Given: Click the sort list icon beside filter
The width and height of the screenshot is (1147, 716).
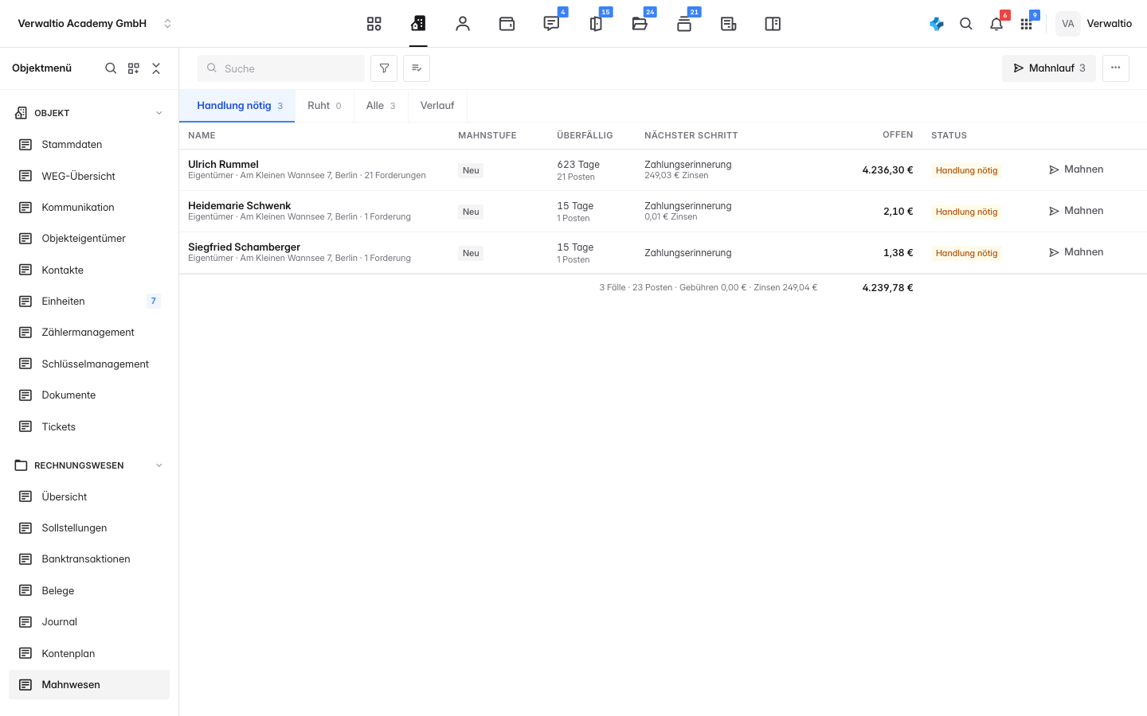Looking at the screenshot, I should coord(417,68).
